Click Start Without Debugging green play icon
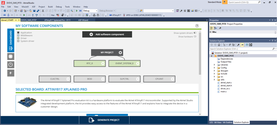277x125 pixels. [x=77, y=11]
